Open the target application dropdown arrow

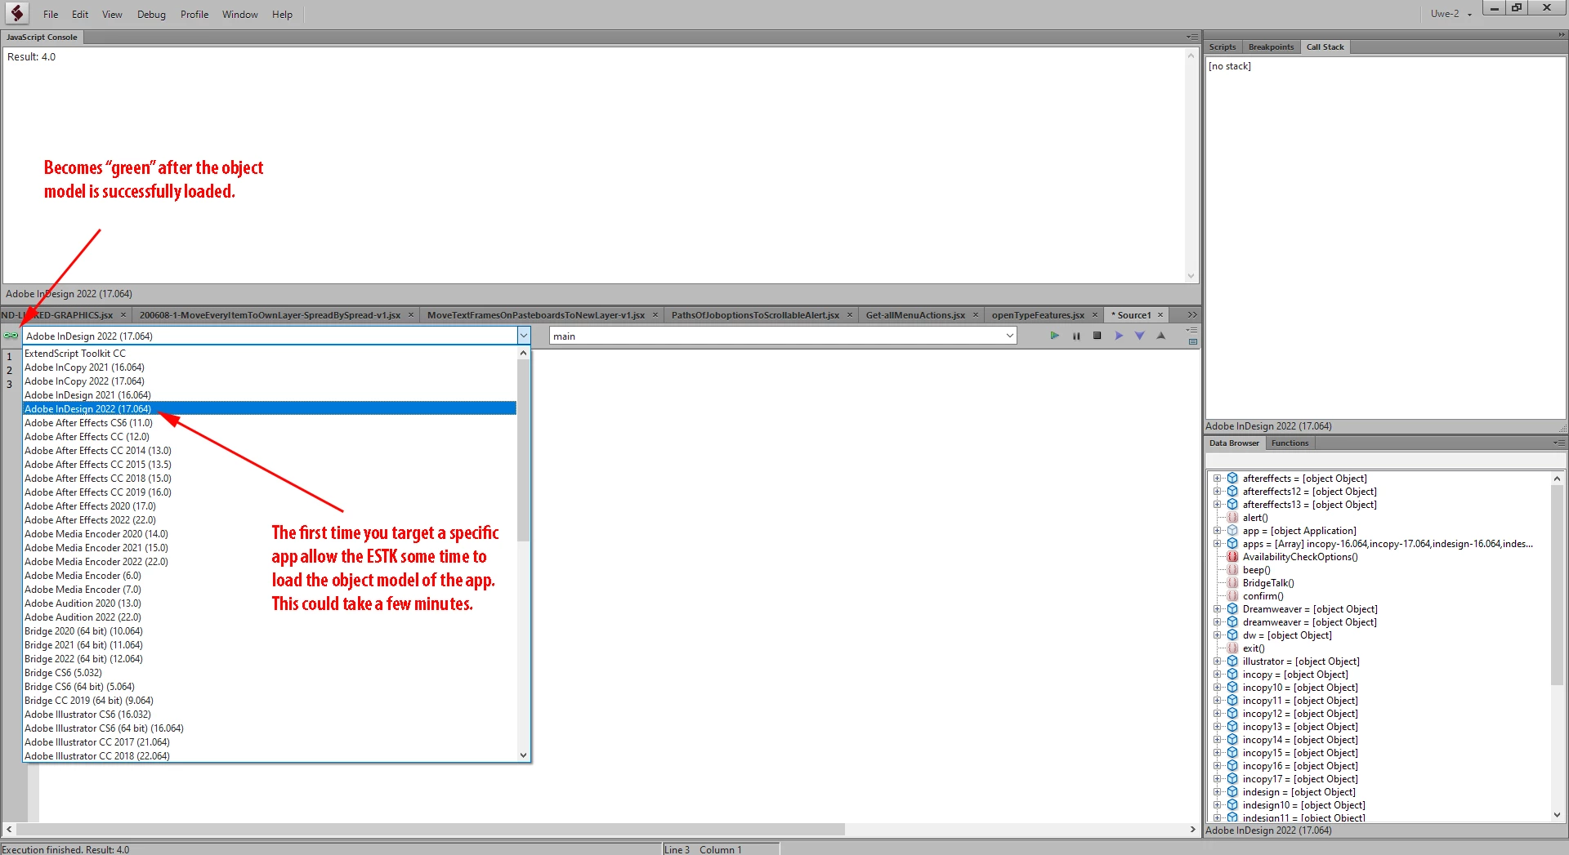(x=524, y=336)
